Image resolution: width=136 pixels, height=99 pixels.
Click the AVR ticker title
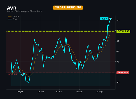12,8
